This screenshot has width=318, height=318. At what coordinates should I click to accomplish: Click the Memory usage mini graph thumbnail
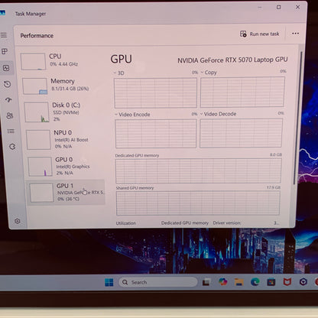[x=35, y=86]
